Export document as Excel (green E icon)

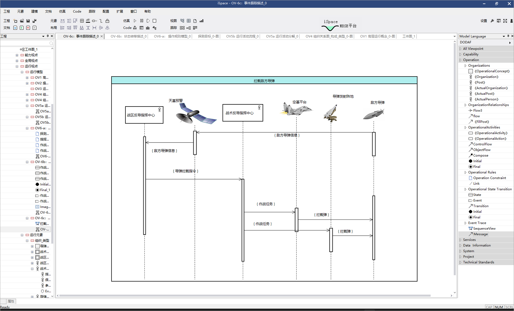[22, 28]
